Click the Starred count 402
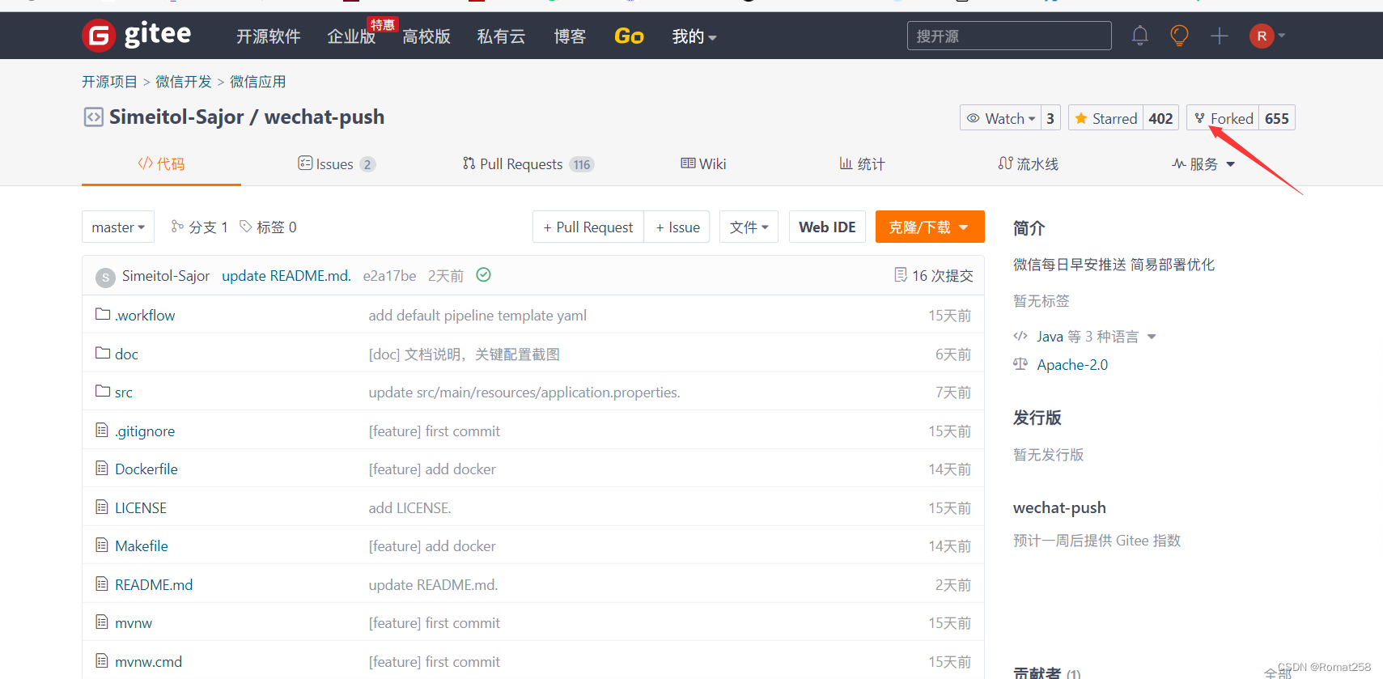Viewport: 1383px width, 679px height. (1160, 118)
